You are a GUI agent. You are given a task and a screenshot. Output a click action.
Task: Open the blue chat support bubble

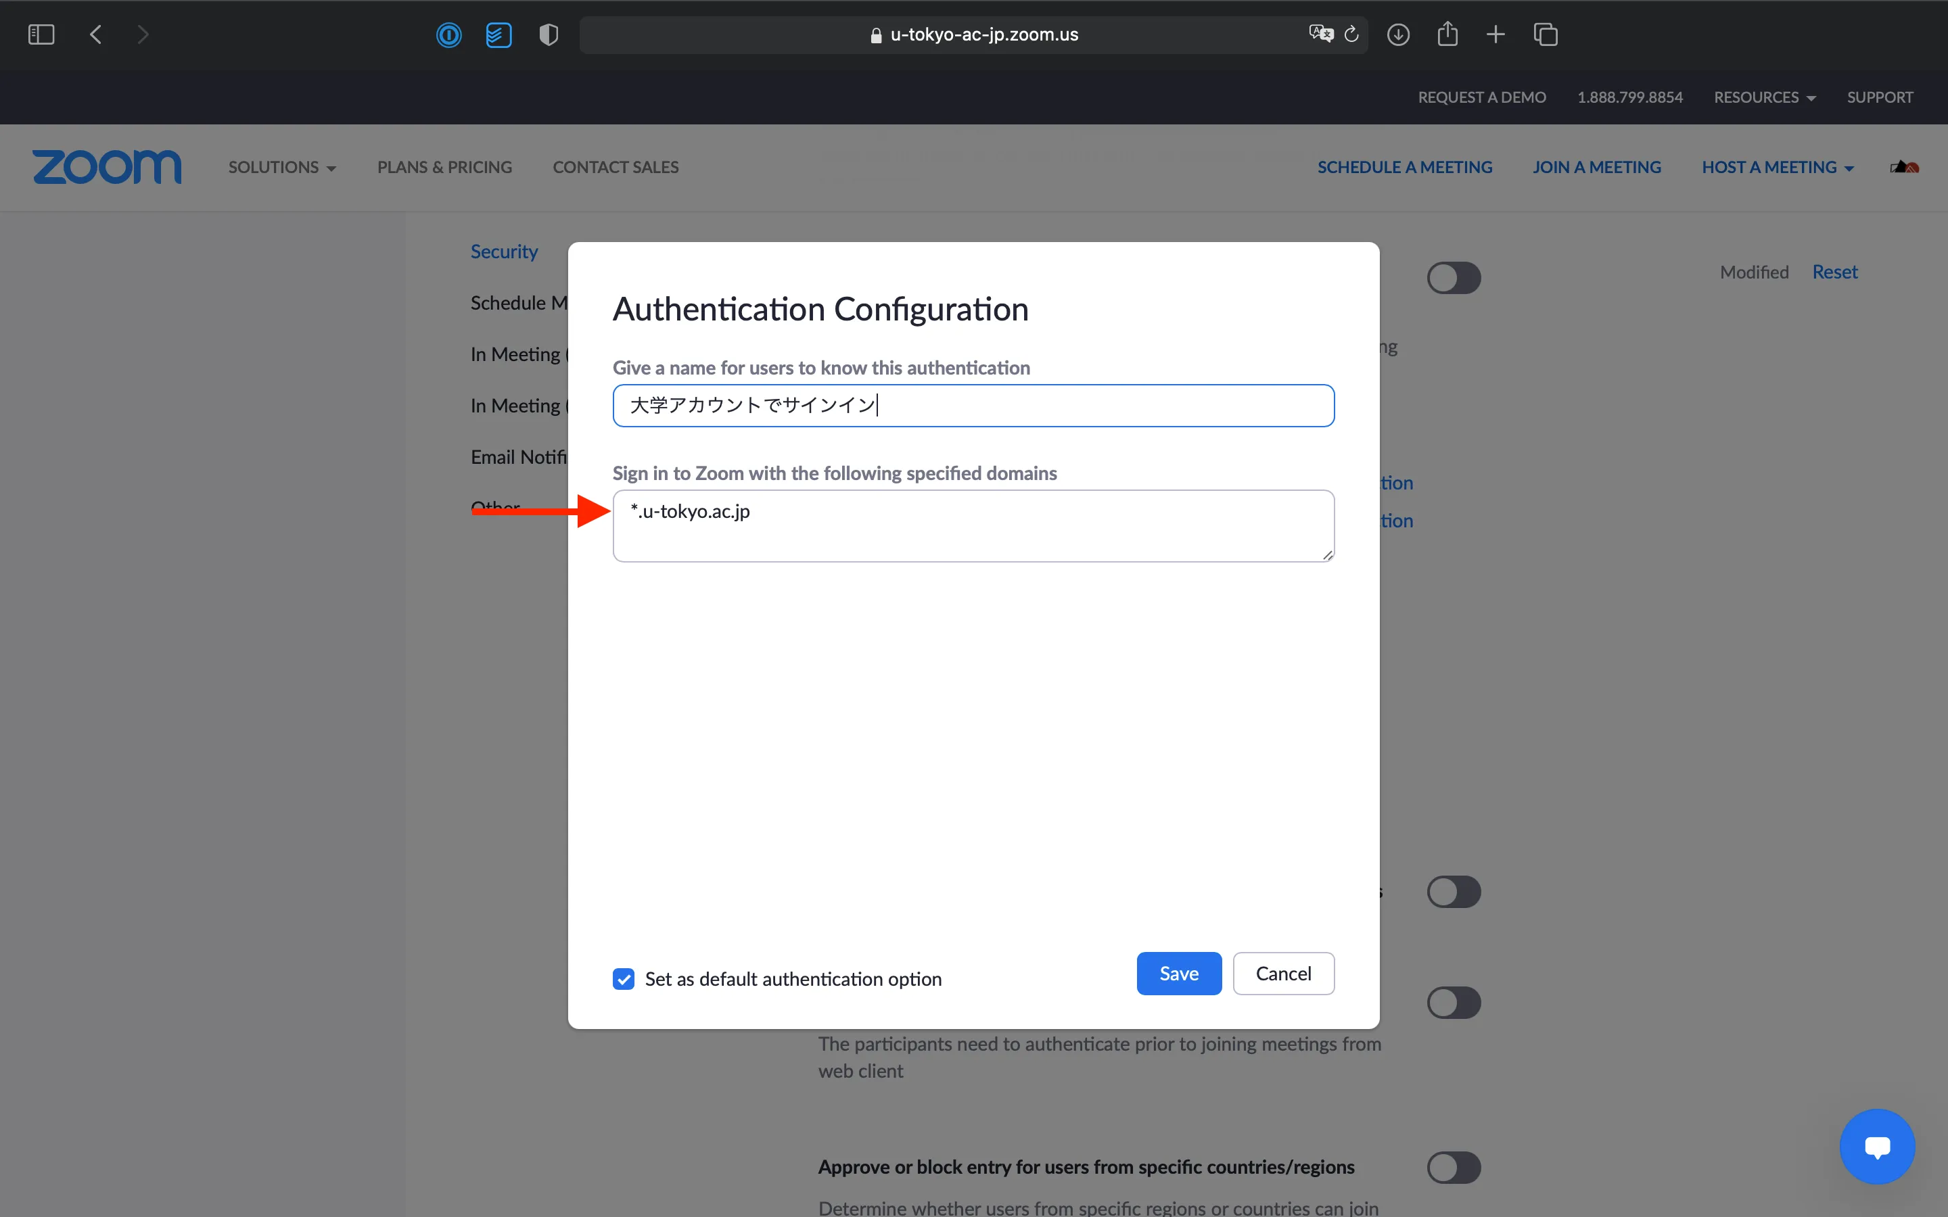click(1876, 1146)
